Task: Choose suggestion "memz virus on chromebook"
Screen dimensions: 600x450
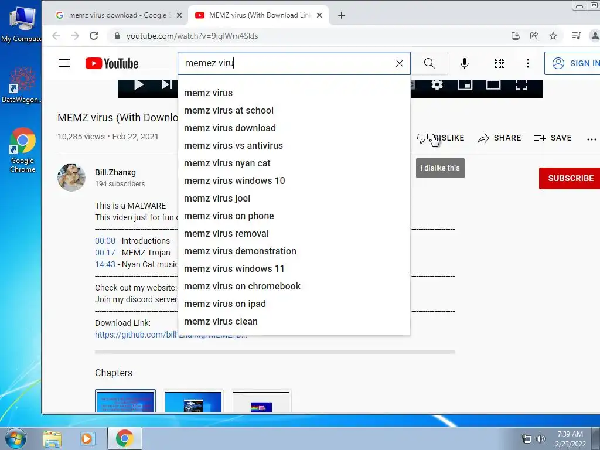Action: pos(294,287)
